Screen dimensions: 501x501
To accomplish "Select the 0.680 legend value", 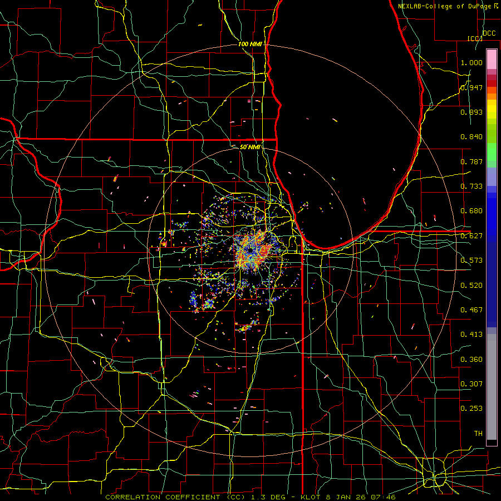I will [x=471, y=211].
